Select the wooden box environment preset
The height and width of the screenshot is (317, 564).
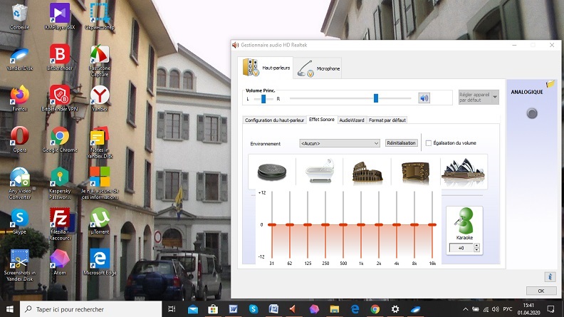click(x=415, y=172)
